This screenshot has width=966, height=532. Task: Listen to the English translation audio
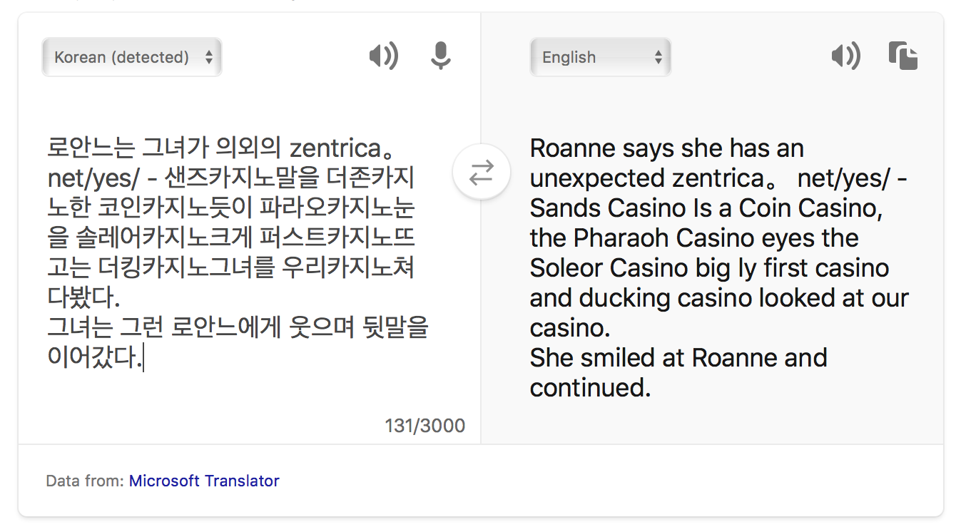click(845, 56)
